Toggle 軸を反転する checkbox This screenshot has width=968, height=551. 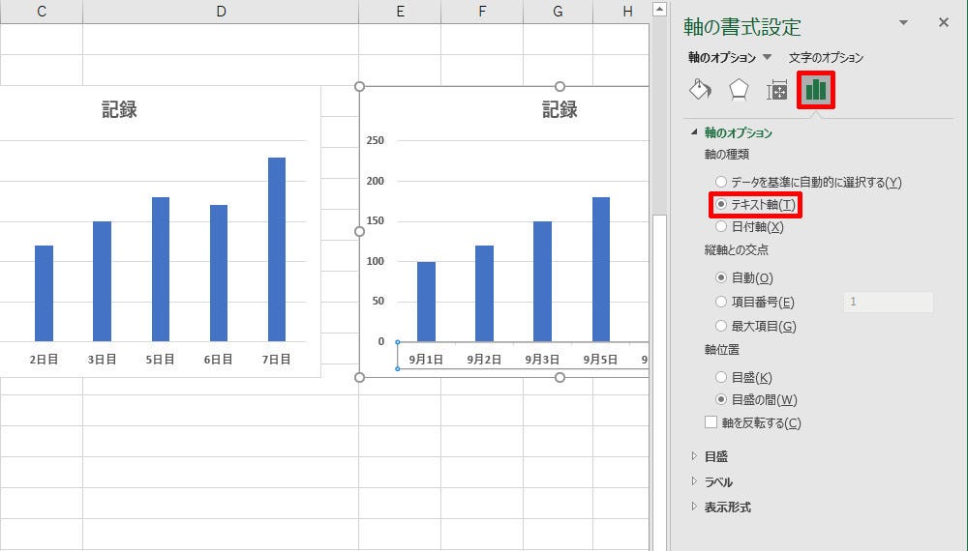(x=711, y=422)
